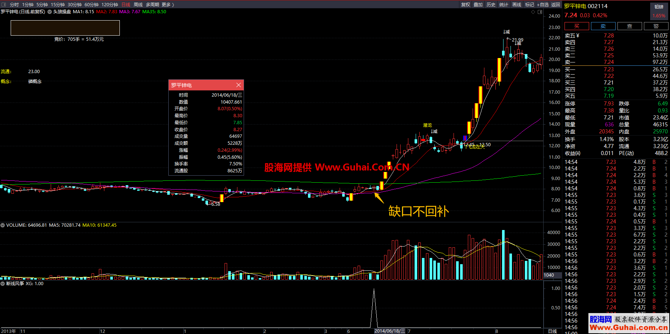Click the date label 2014/06/18/三 on axis
The width and height of the screenshot is (670, 334).
pyautogui.click(x=390, y=331)
